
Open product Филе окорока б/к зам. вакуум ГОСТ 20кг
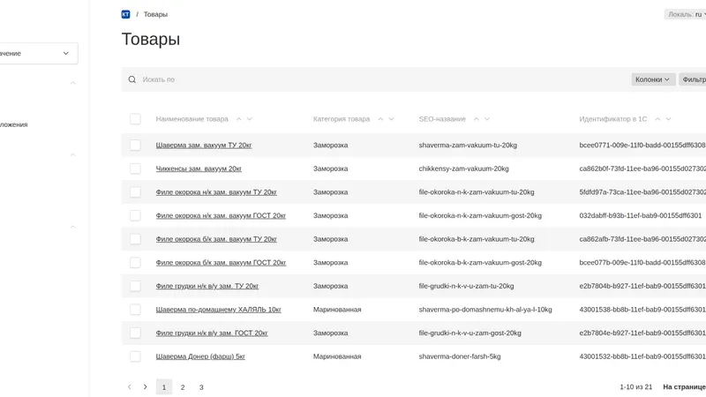[221, 262]
